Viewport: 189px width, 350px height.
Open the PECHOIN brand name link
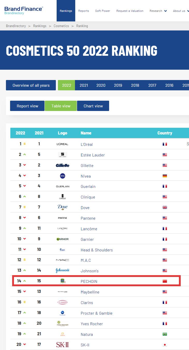tap(89, 281)
